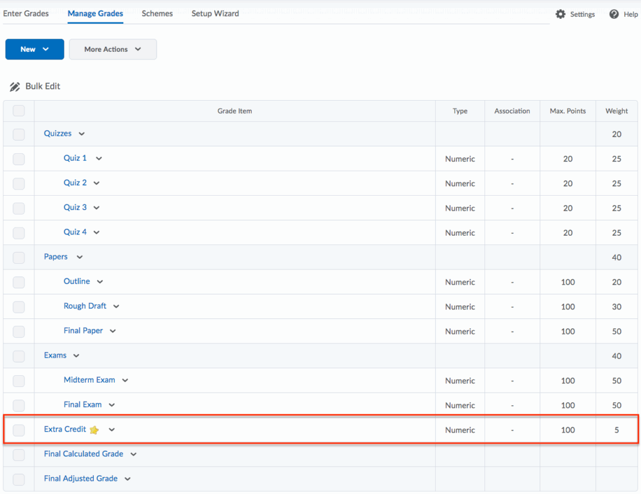Click the Settings gear icon
Viewport: 641px width, 494px height.
point(560,14)
